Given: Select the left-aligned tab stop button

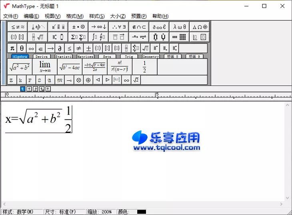Looking at the screenshot, I should [22, 89].
